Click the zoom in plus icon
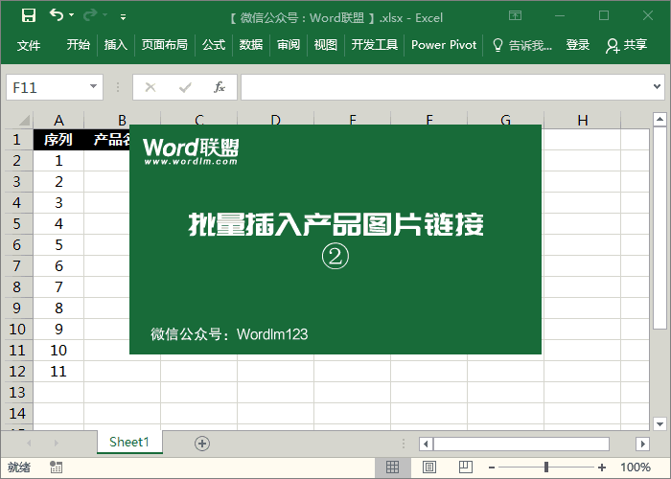This screenshot has width=671, height=479. (x=602, y=468)
